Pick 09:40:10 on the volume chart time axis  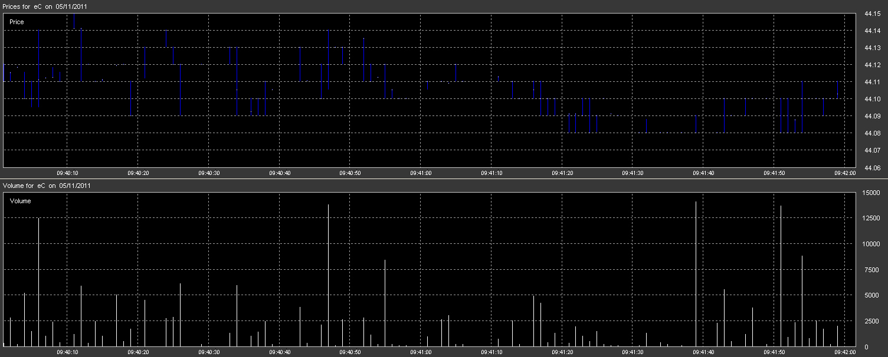[68, 352]
